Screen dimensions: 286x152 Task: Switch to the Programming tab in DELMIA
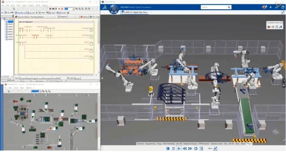coord(150,144)
